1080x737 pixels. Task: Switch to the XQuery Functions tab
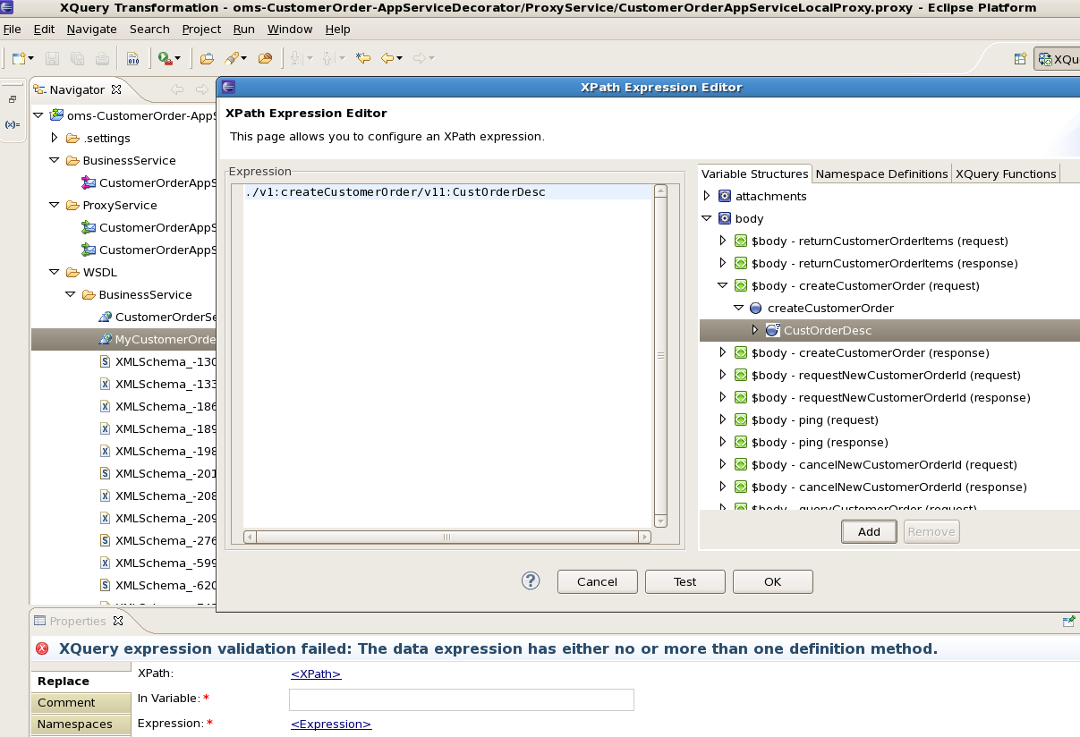point(1006,174)
